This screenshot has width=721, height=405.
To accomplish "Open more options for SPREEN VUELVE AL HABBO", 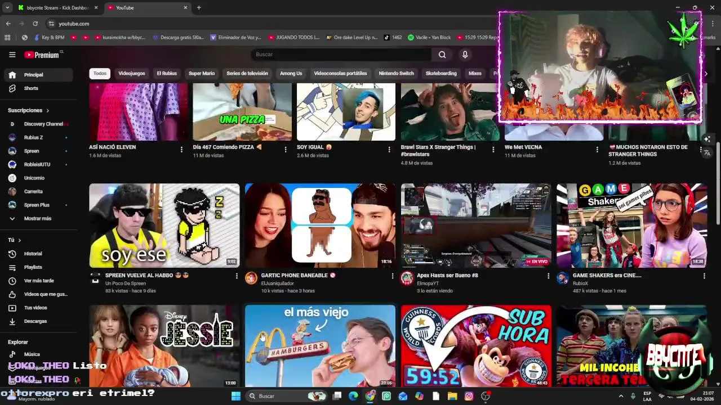I will (x=237, y=276).
